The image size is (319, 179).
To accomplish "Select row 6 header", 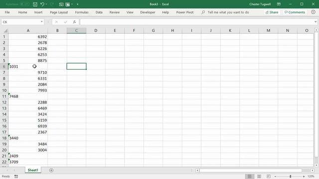I will click(4, 66).
